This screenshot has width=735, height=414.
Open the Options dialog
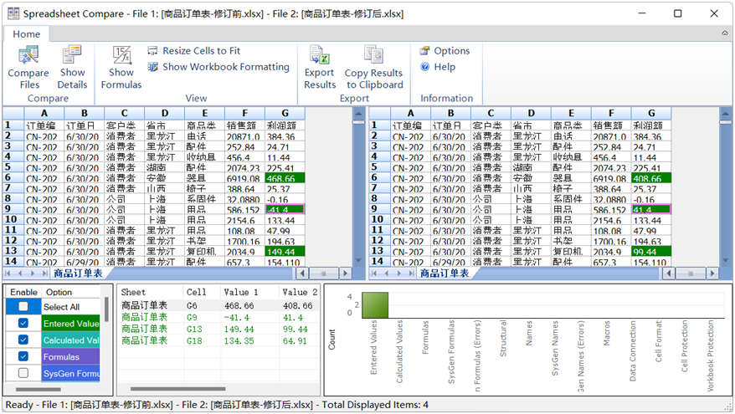point(445,50)
